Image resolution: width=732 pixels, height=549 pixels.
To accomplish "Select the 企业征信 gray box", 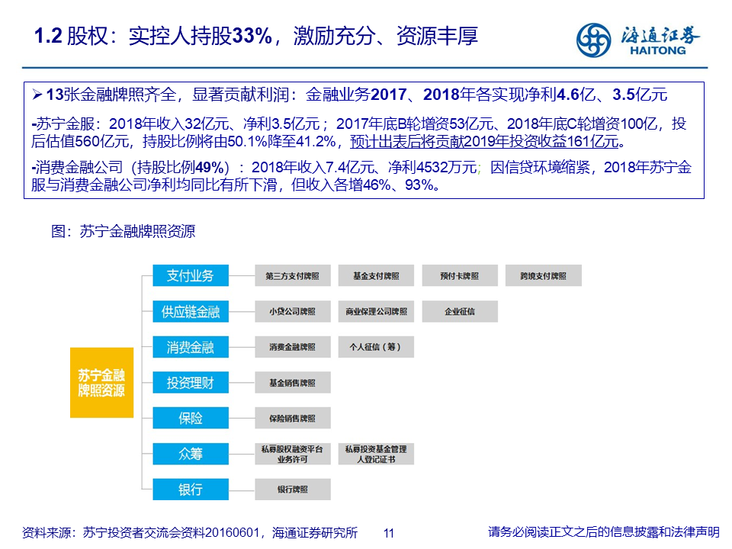I will [460, 311].
